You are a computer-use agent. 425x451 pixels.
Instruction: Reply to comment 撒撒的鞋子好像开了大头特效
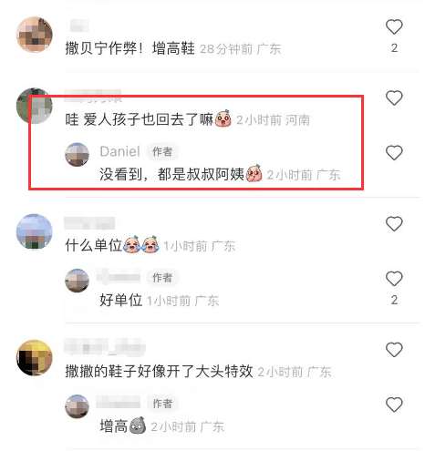coord(159,371)
